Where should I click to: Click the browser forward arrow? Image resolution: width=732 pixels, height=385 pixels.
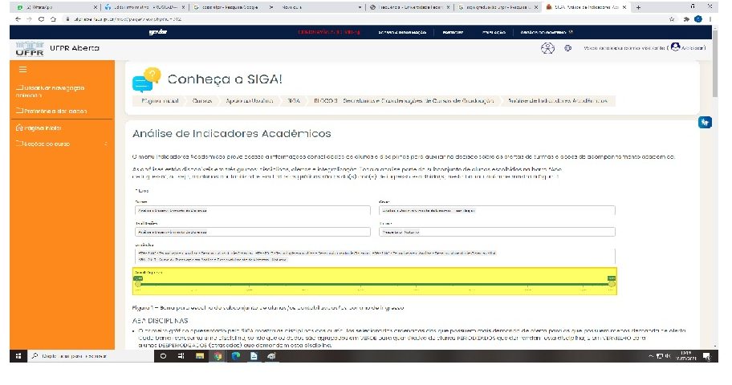click(30, 19)
